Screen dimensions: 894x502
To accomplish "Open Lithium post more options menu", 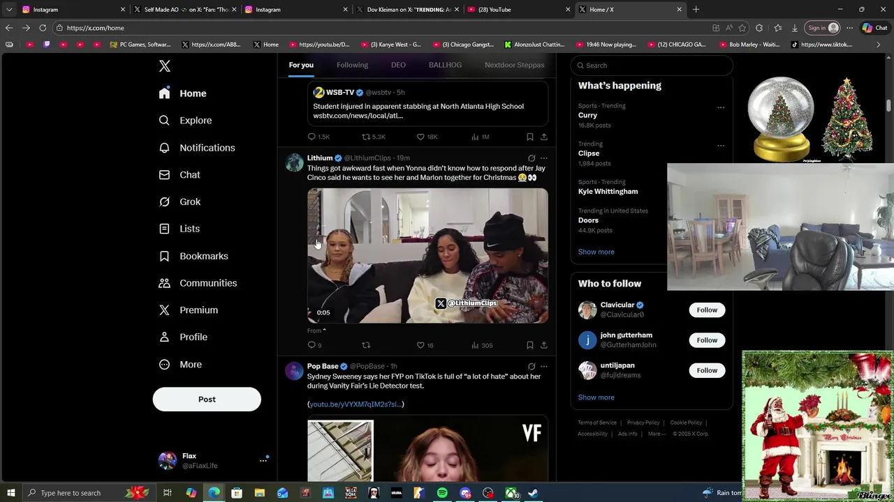I will (x=544, y=158).
